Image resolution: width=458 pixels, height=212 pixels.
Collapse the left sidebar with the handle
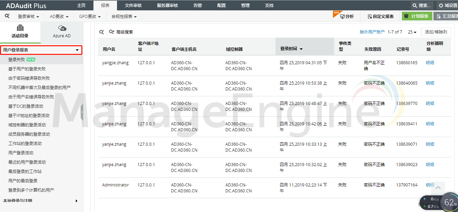(82, 113)
